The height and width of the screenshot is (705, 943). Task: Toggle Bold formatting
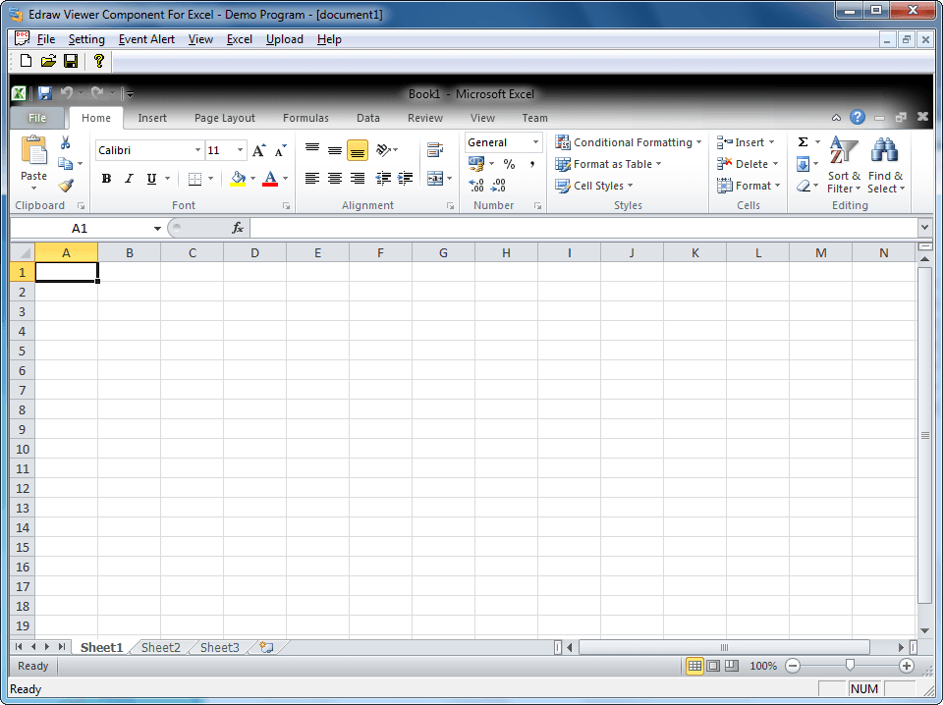[x=106, y=178]
